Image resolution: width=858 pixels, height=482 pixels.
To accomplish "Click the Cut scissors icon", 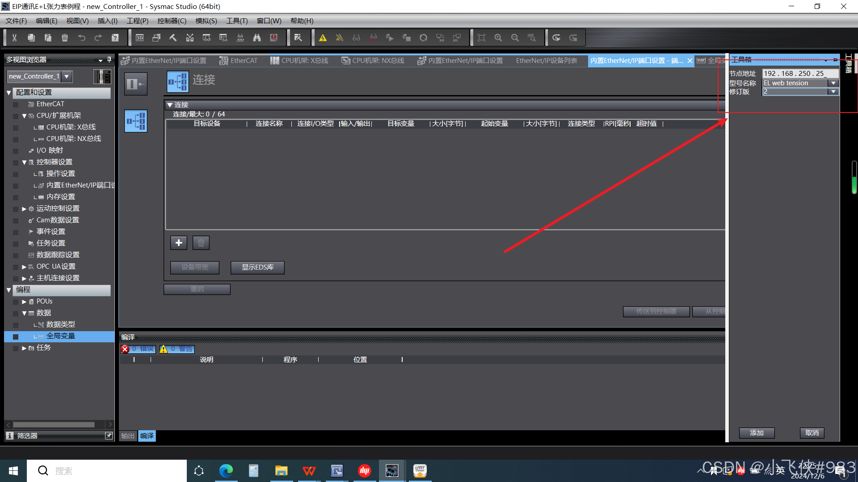I will [14, 38].
